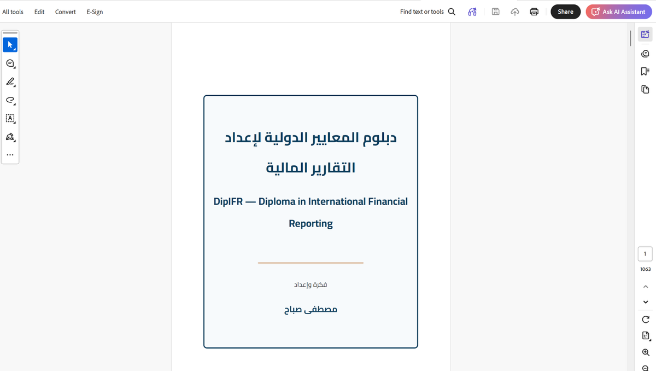Go to the next page arrow
The height and width of the screenshot is (371, 656).
pos(645,302)
